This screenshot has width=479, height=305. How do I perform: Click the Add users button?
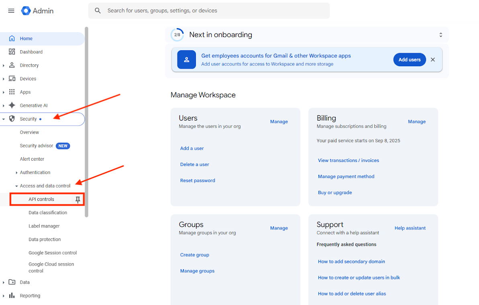coord(410,59)
